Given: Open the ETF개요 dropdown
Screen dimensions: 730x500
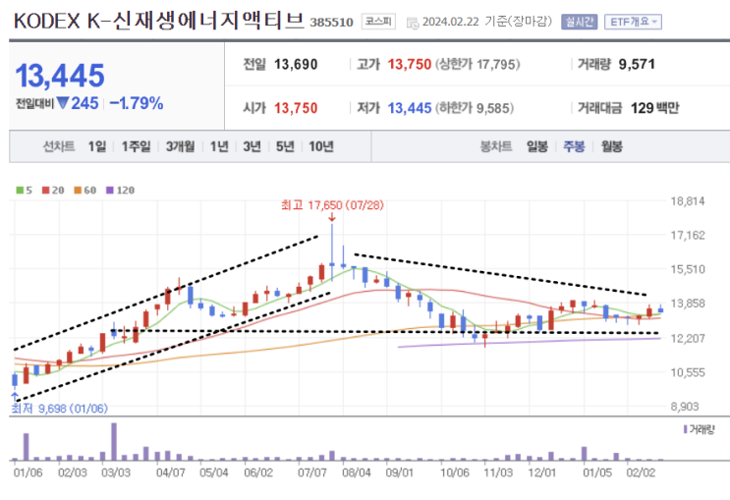Looking at the screenshot, I should (x=633, y=22).
